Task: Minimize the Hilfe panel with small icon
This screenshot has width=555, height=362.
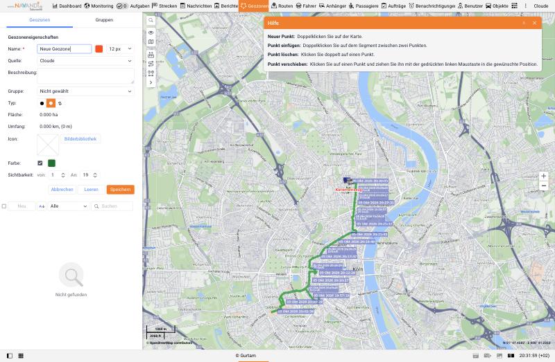Action: (524, 23)
